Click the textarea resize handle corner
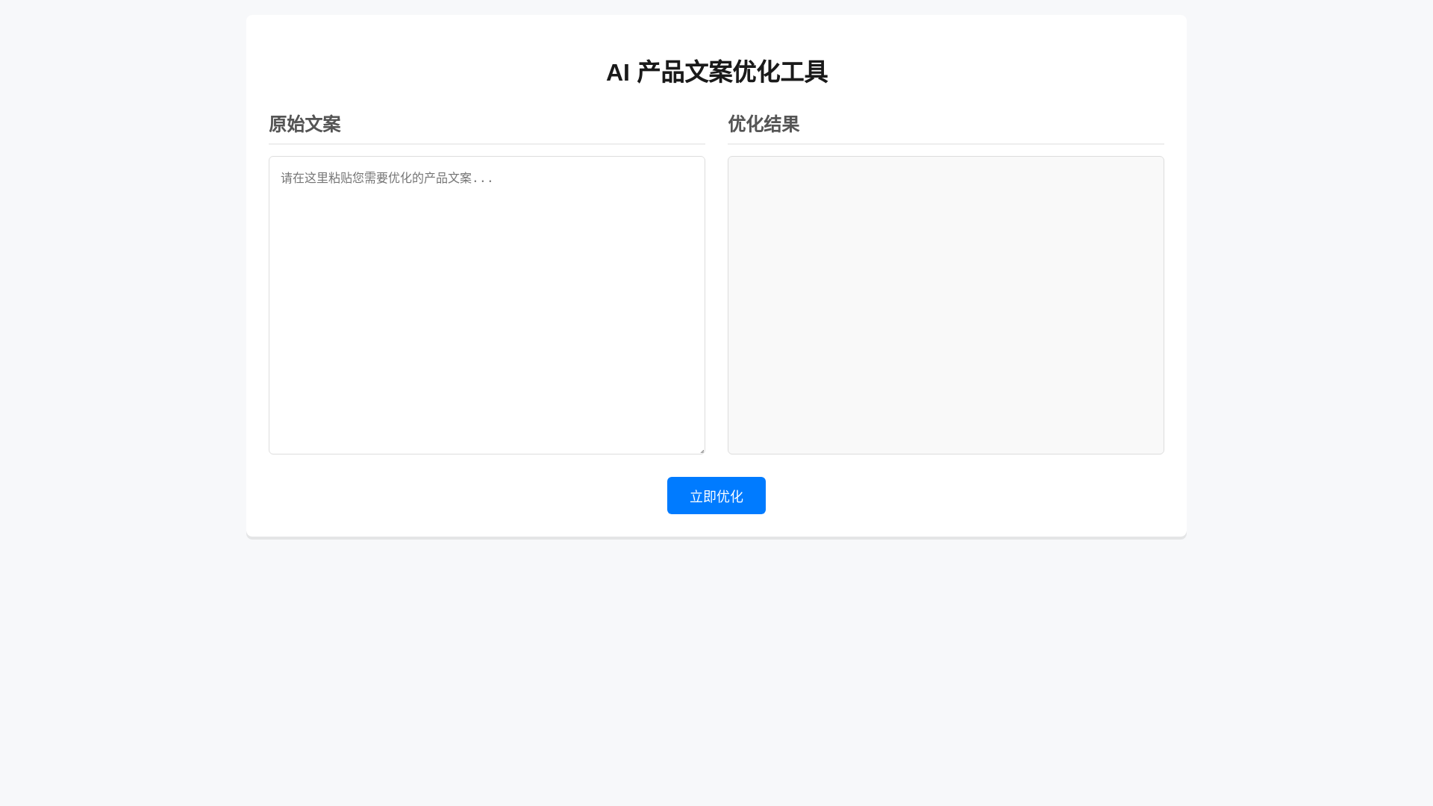1433x806 pixels. pos(701,450)
